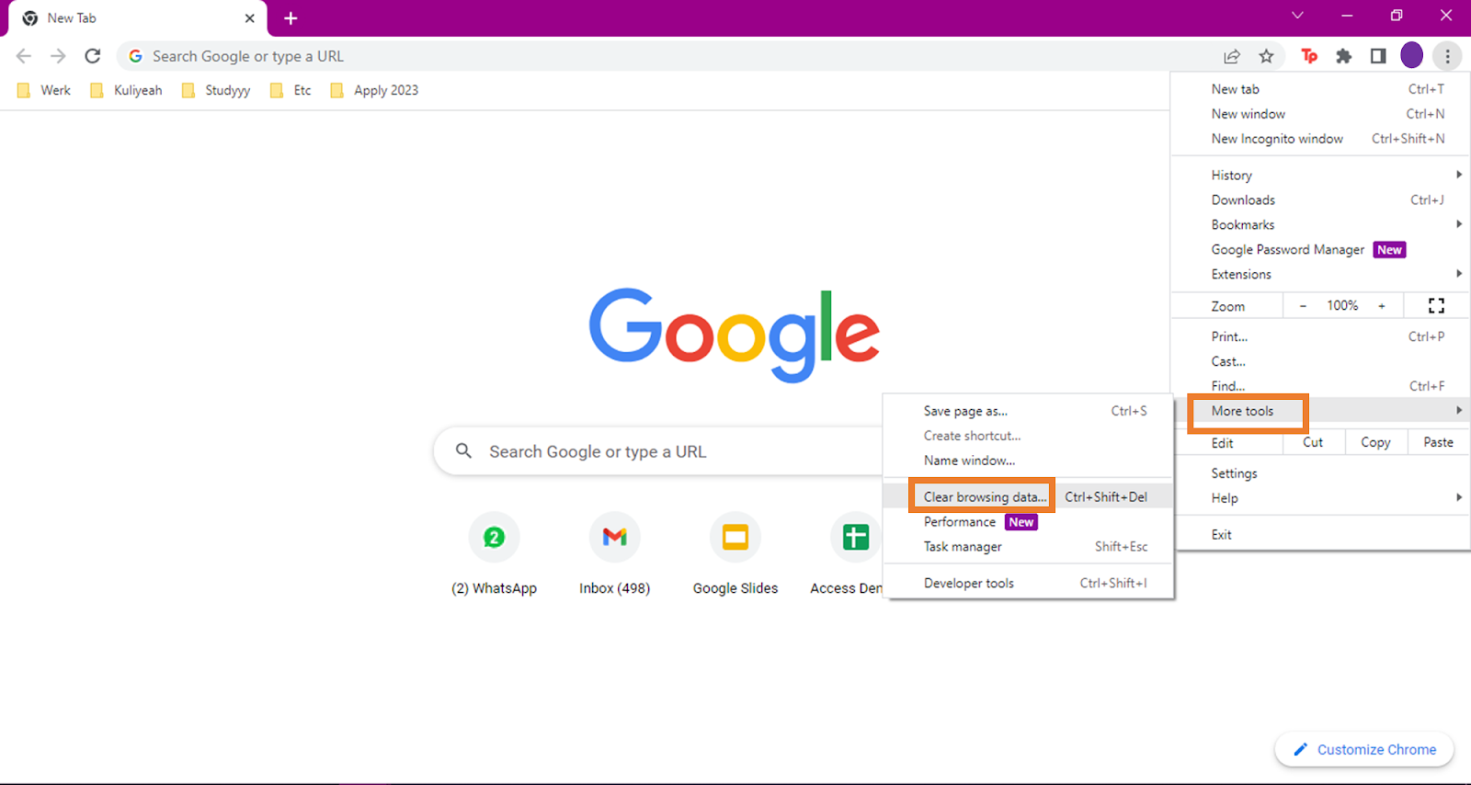Toggle fullscreen mode in Zoom row
This screenshot has width=1471, height=785.
coord(1436,306)
